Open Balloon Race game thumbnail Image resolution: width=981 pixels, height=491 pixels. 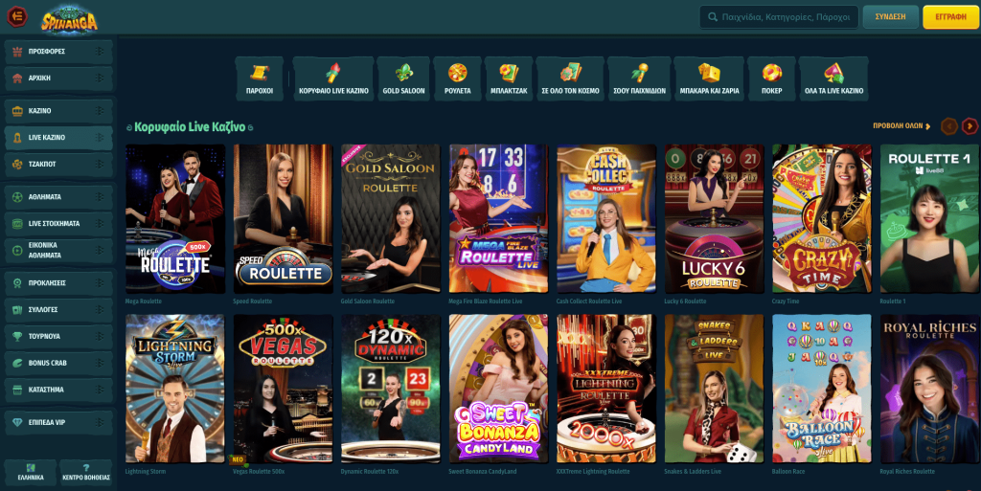(822, 389)
